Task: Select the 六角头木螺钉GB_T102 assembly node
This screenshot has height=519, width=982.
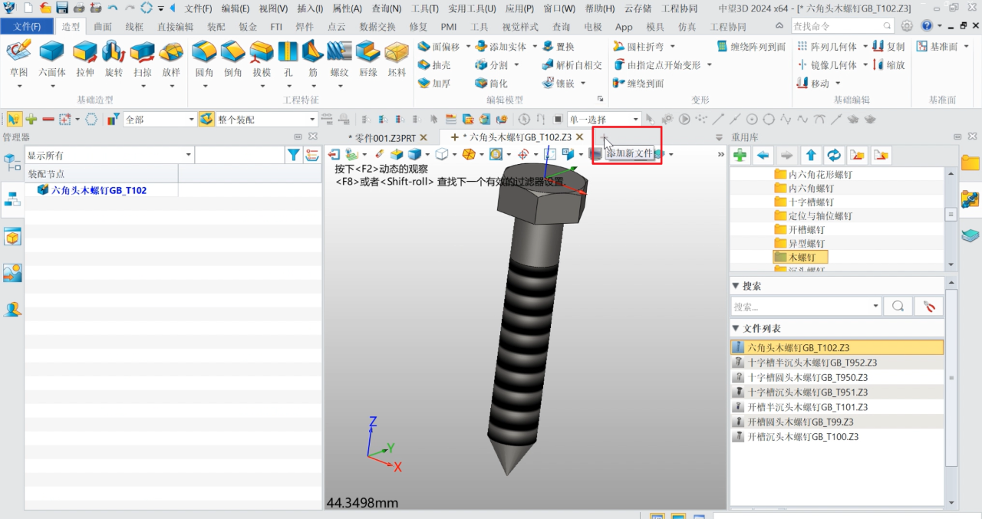Action: click(x=92, y=190)
